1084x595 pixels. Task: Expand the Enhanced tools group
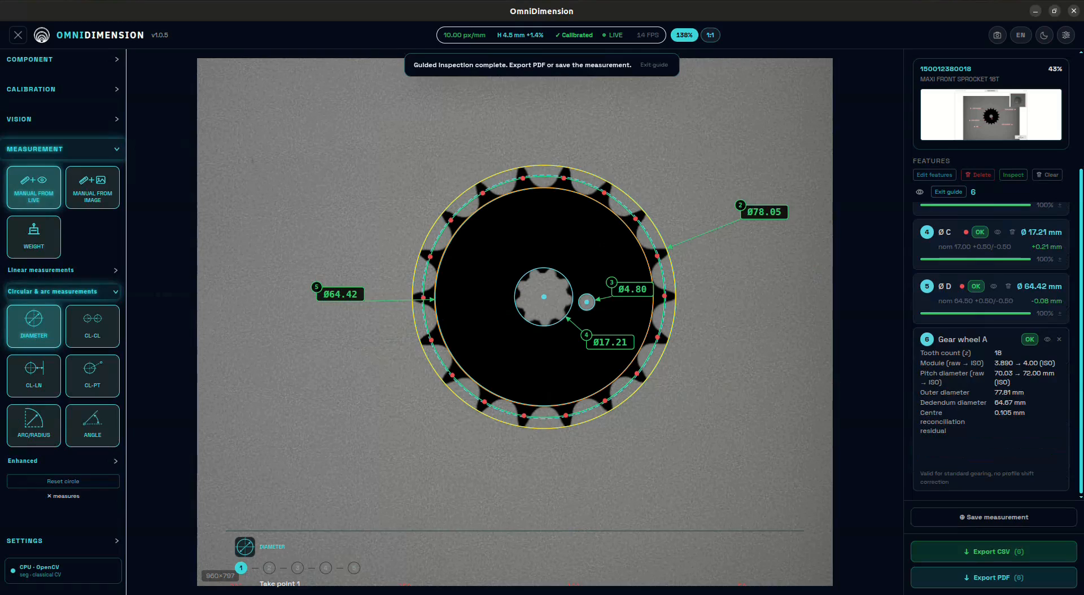63,461
